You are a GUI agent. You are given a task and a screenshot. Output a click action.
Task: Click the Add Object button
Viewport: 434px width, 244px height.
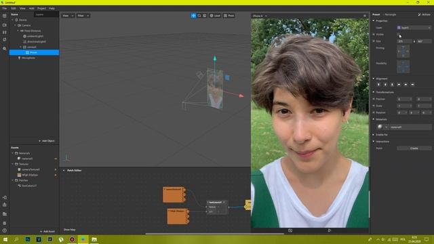tap(47, 141)
